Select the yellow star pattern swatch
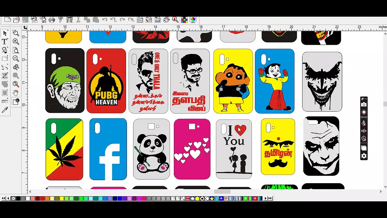The height and width of the screenshot is (218, 387). point(212,198)
